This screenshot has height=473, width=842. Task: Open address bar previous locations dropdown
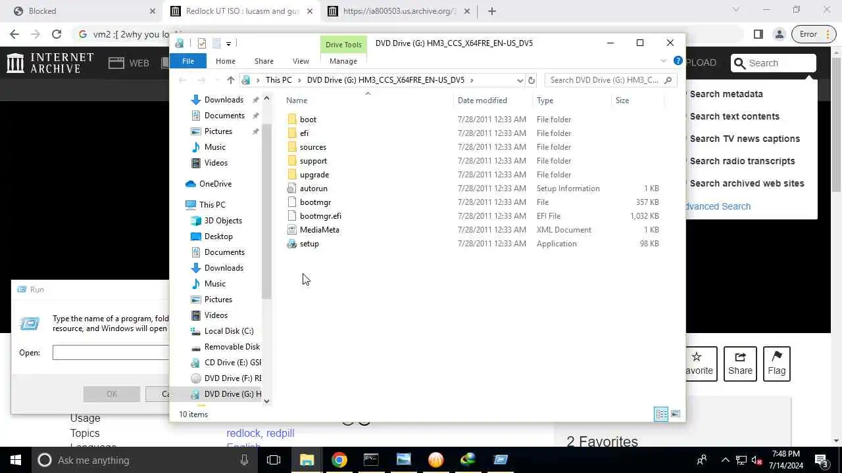tap(520, 80)
